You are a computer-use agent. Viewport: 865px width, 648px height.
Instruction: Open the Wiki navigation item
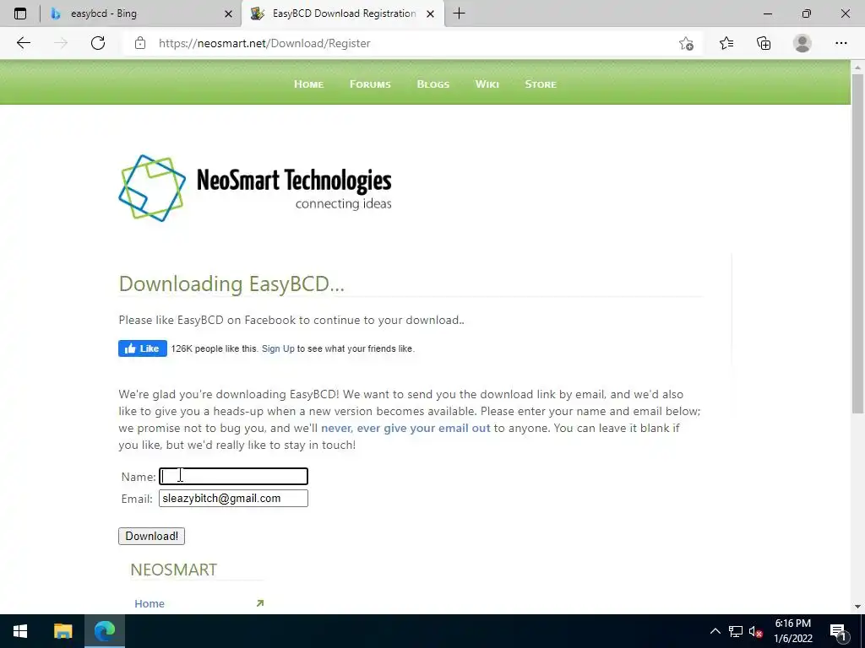pyautogui.click(x=487, y=84)
